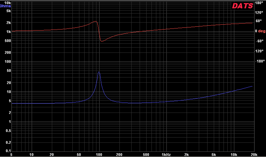The height and width of the screenshot is (157, 266).
Task: Click the 2k frequency axis label
Action: [187, 155]
